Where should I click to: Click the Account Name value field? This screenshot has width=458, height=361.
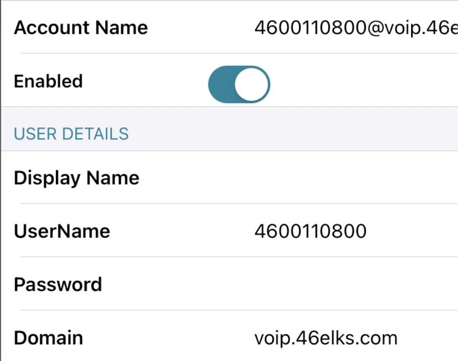(x=352, y=28)
